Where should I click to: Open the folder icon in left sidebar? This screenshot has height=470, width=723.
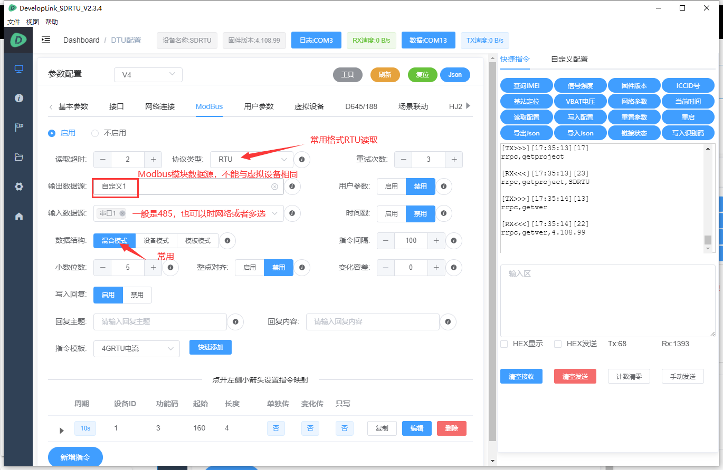coord(19,156)
